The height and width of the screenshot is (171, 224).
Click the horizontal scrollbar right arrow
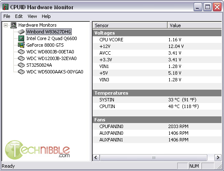tap(218, 158)
